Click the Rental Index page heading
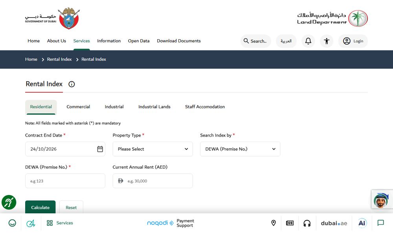 (x=44, y=84)
